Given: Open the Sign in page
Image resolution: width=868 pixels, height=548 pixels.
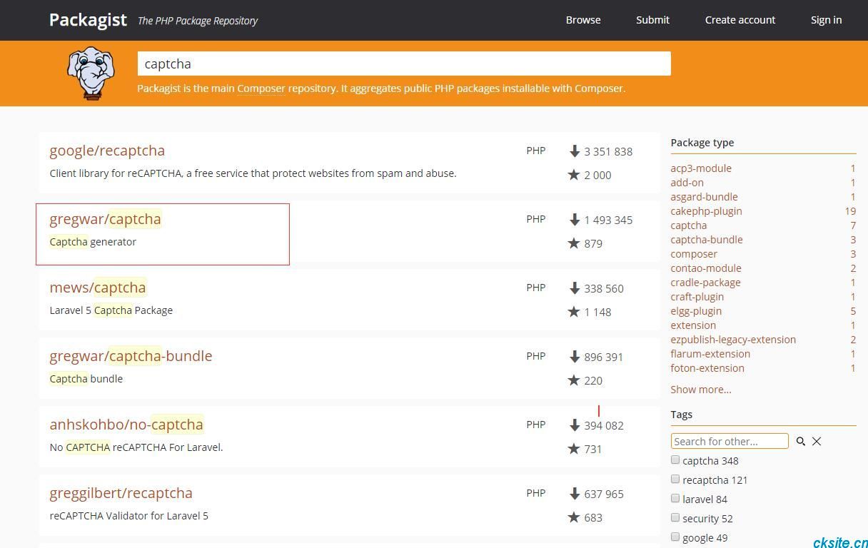Looking at the screenshot, I should click(826, 20).
